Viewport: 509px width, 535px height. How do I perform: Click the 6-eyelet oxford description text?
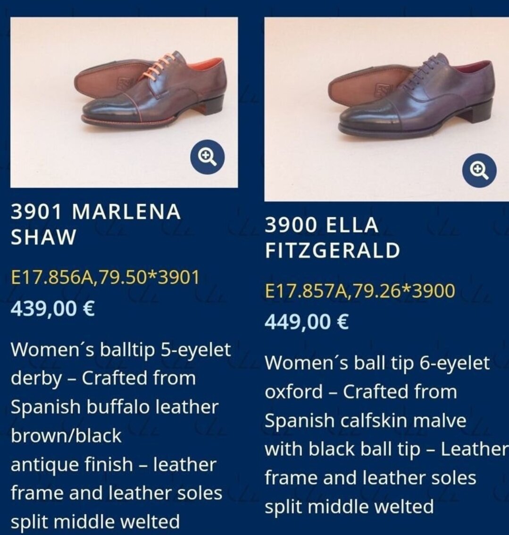click(x=387, y=434)
